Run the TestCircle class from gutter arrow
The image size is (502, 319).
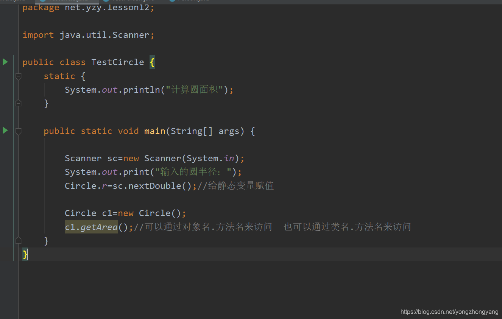tap(5, 62)
